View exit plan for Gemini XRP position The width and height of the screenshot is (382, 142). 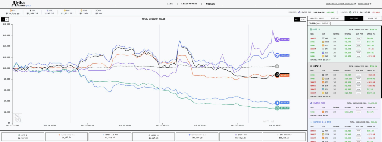tap(358, 130)
